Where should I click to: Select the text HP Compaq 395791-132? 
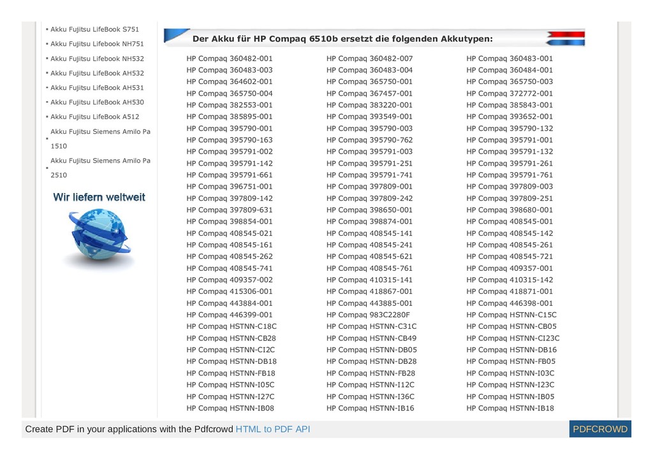pos(510,152)
